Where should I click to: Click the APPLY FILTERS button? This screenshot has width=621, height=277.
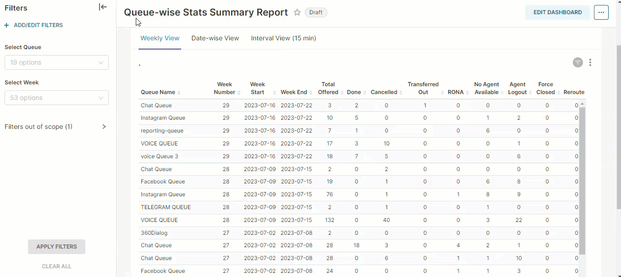(56, 247)
